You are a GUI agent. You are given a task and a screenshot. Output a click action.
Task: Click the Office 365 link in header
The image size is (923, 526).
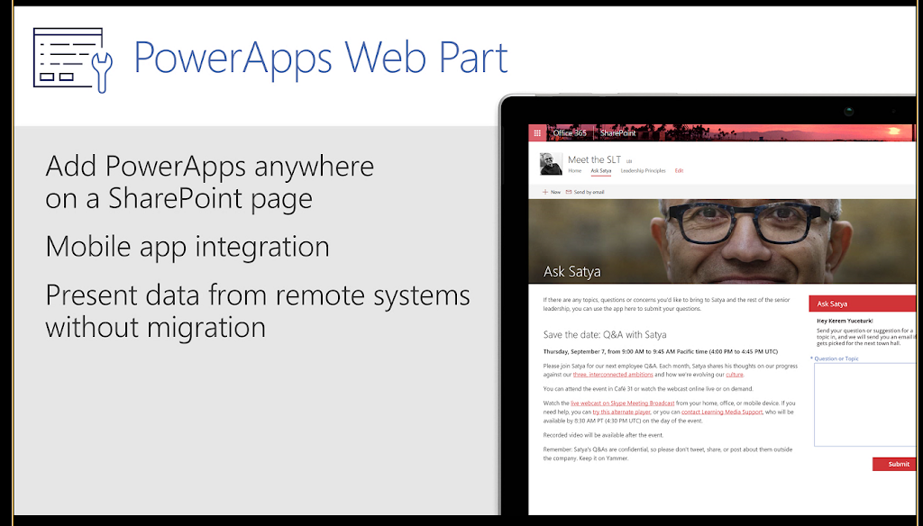click(x=570, y=133)
